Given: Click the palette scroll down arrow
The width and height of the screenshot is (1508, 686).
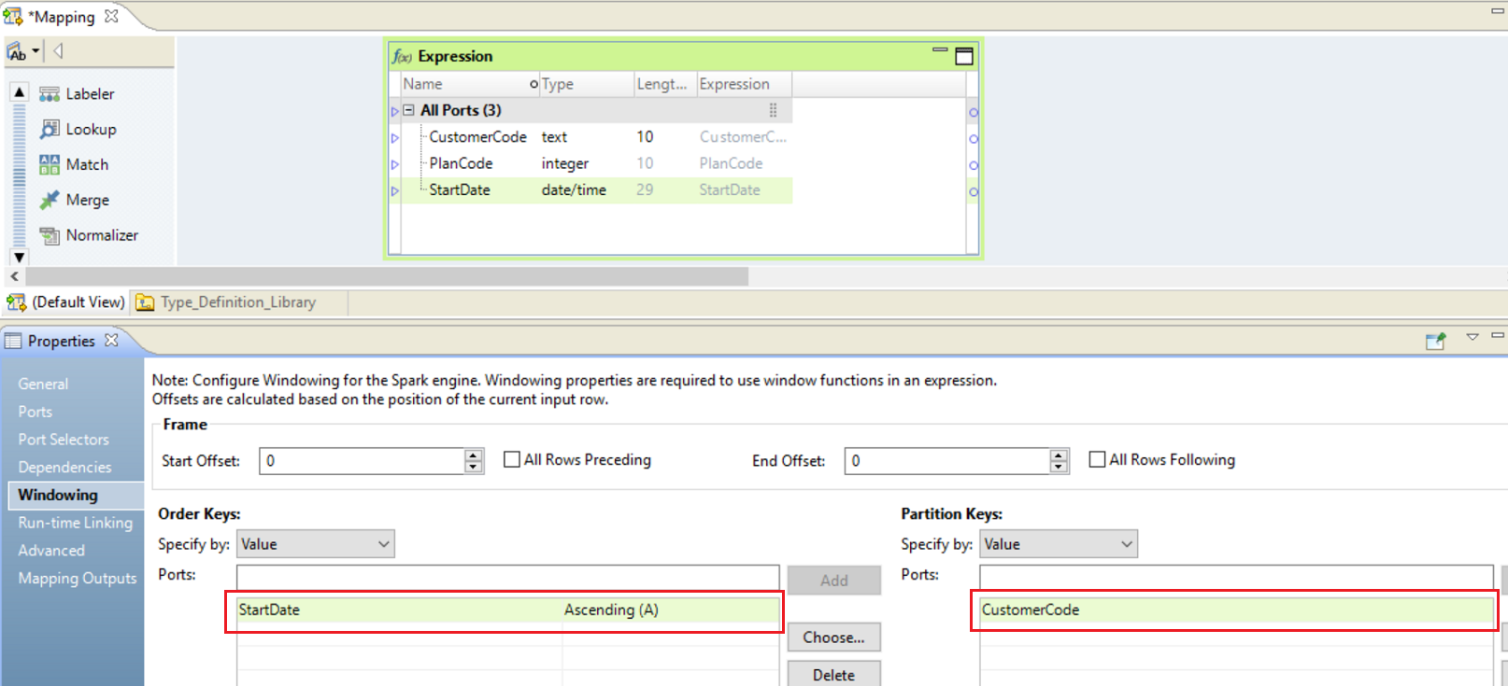Looking at the screenshot, I should pos(19,257).
